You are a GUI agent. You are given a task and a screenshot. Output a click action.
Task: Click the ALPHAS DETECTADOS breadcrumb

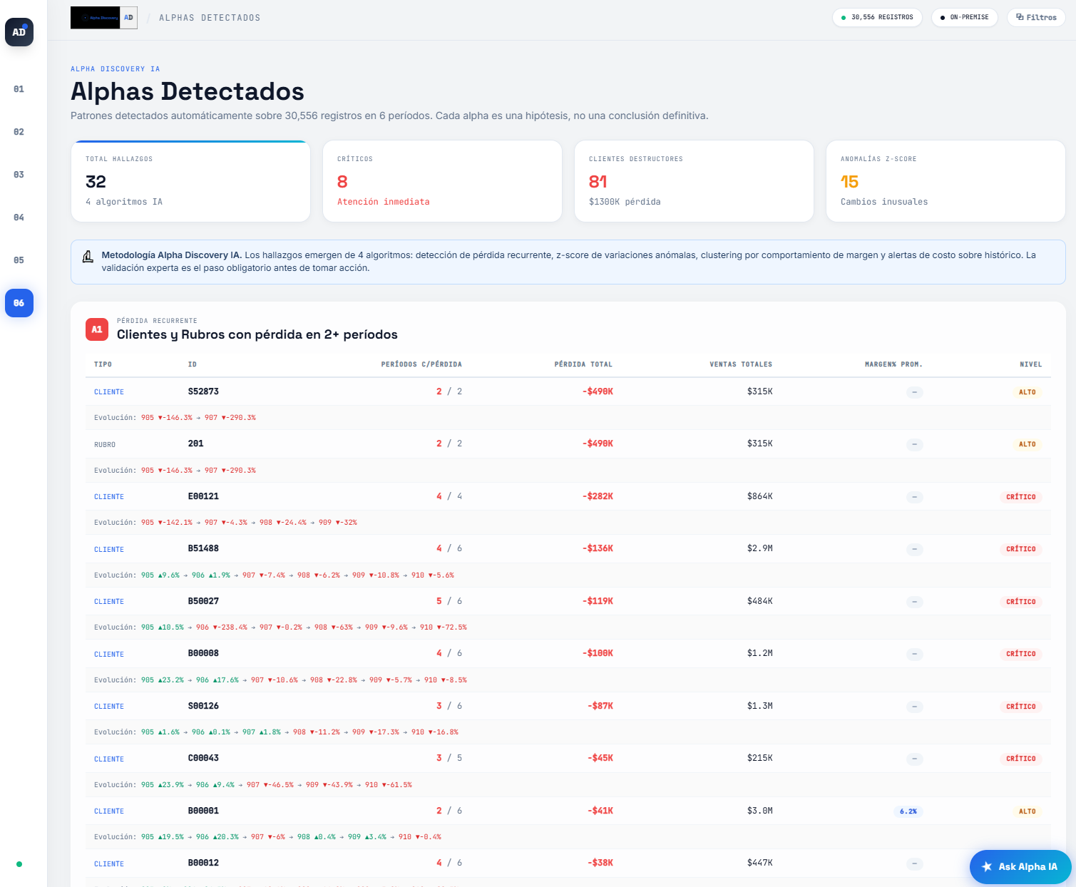(x=209, y=17)
